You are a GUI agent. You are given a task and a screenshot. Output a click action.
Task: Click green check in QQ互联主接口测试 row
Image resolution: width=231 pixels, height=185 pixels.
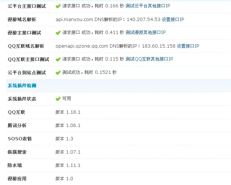(58, 59)
